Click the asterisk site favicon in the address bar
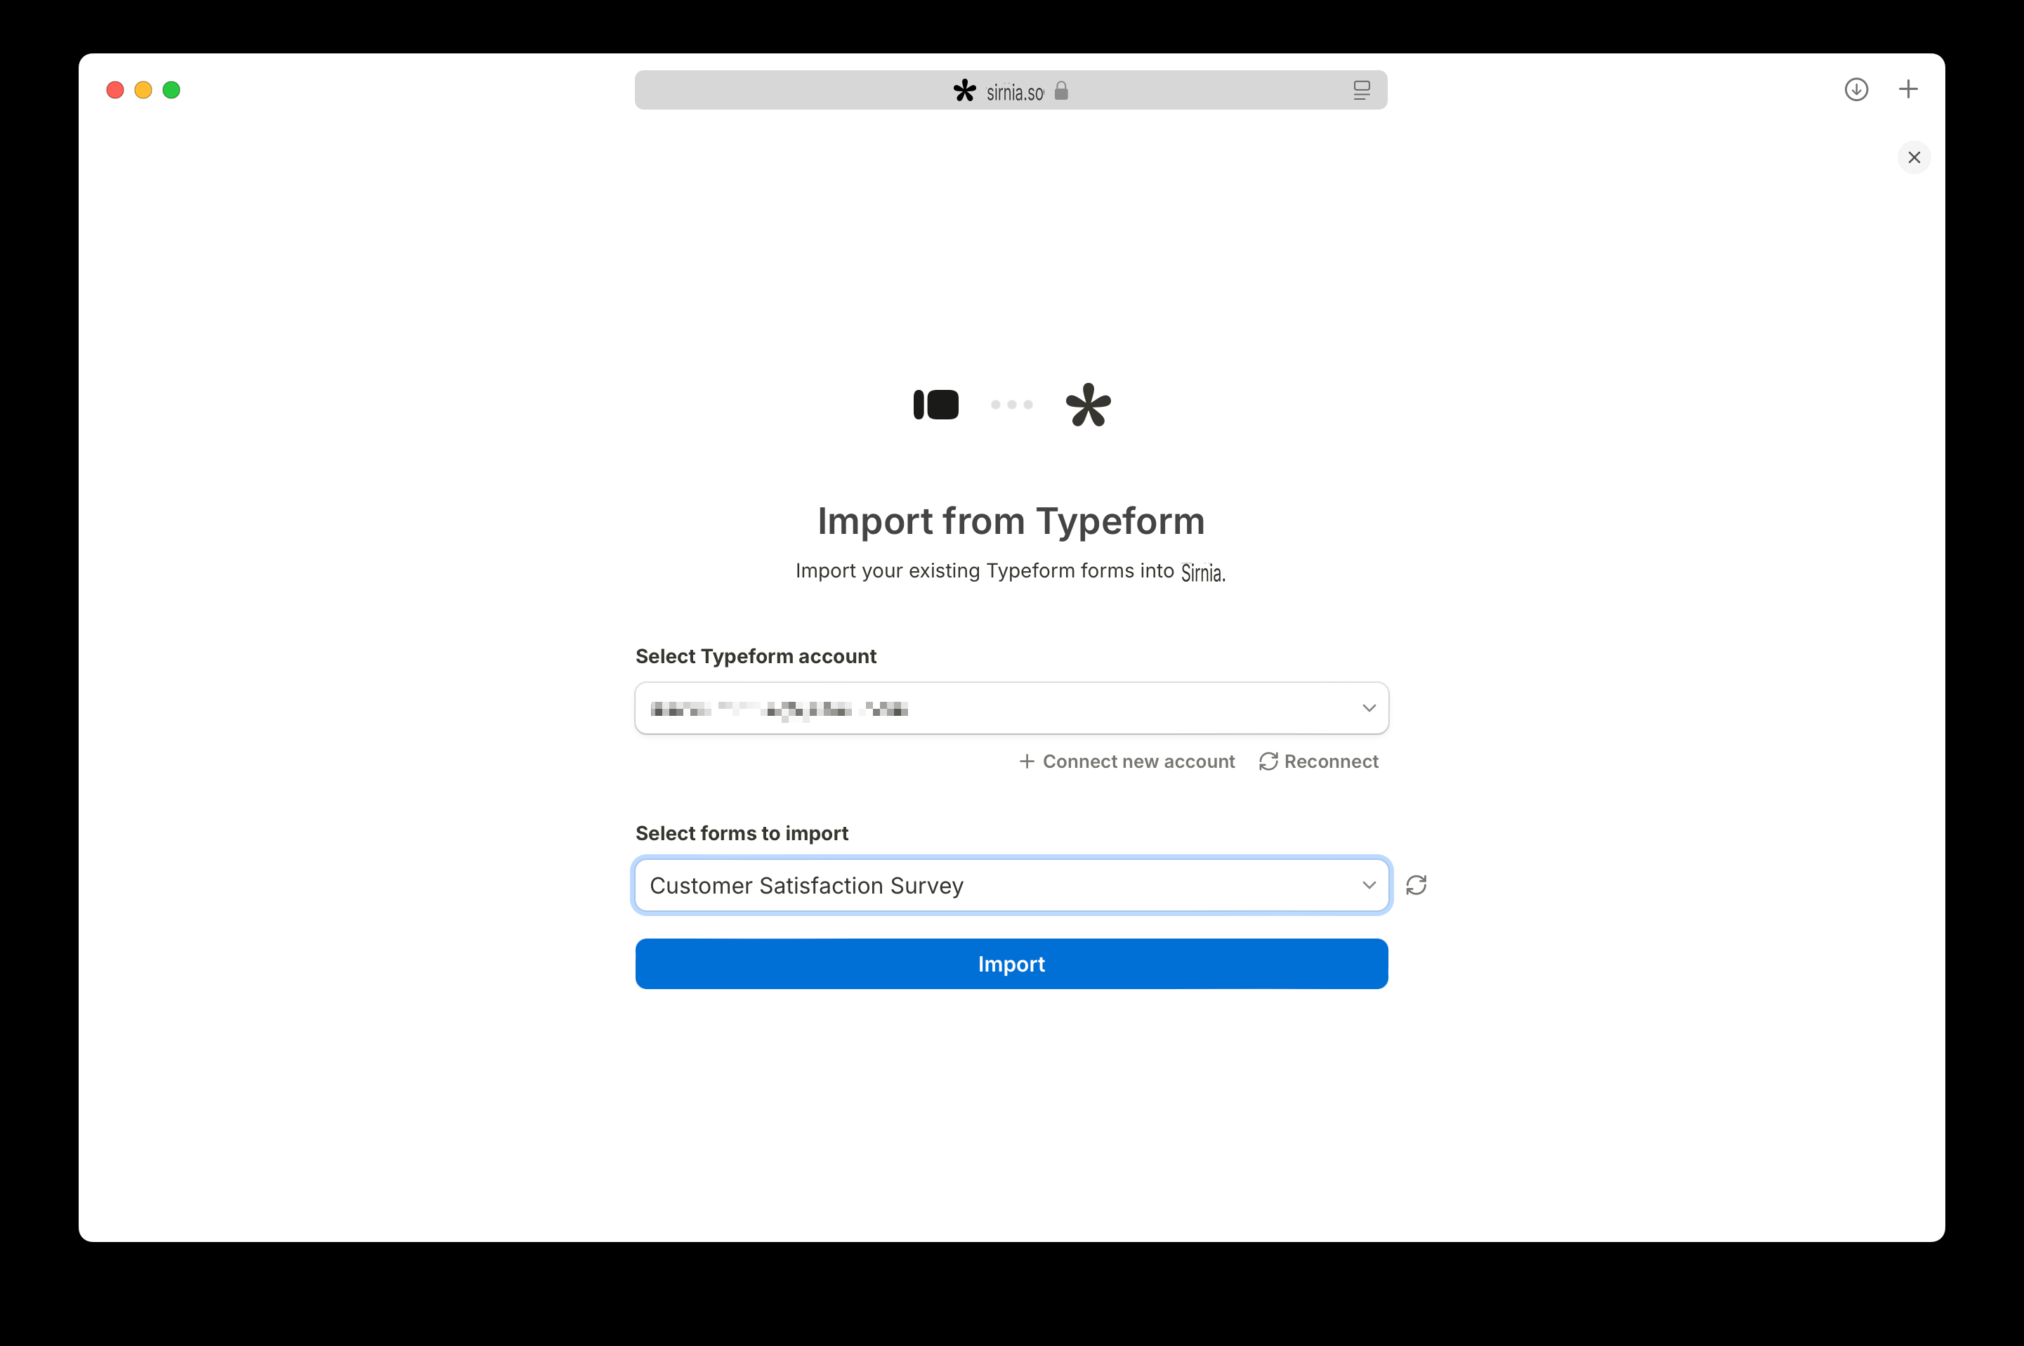 965,91
